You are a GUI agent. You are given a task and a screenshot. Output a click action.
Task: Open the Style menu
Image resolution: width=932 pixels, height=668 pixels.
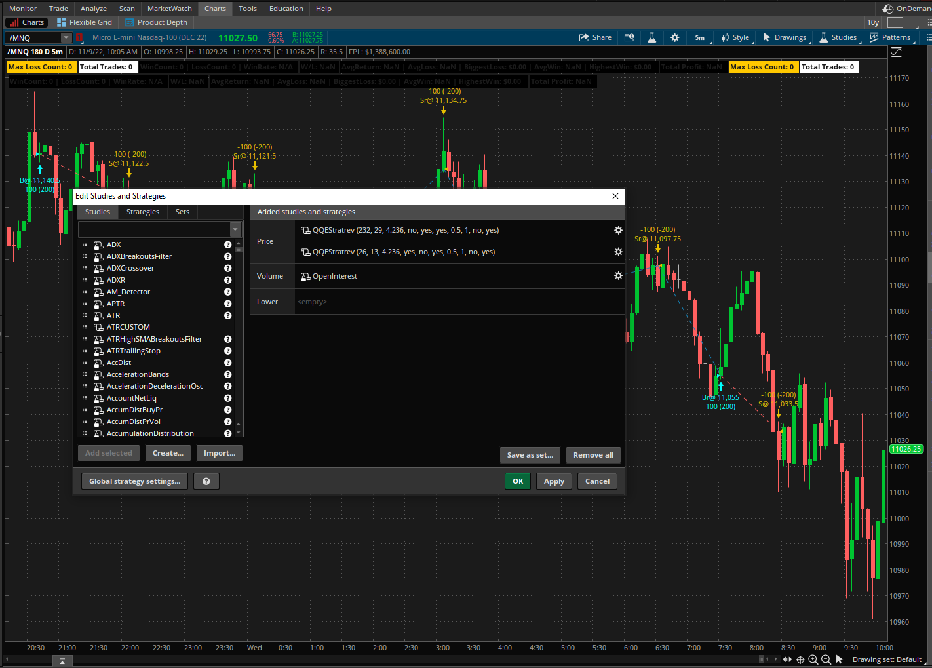tap(735, 37)
